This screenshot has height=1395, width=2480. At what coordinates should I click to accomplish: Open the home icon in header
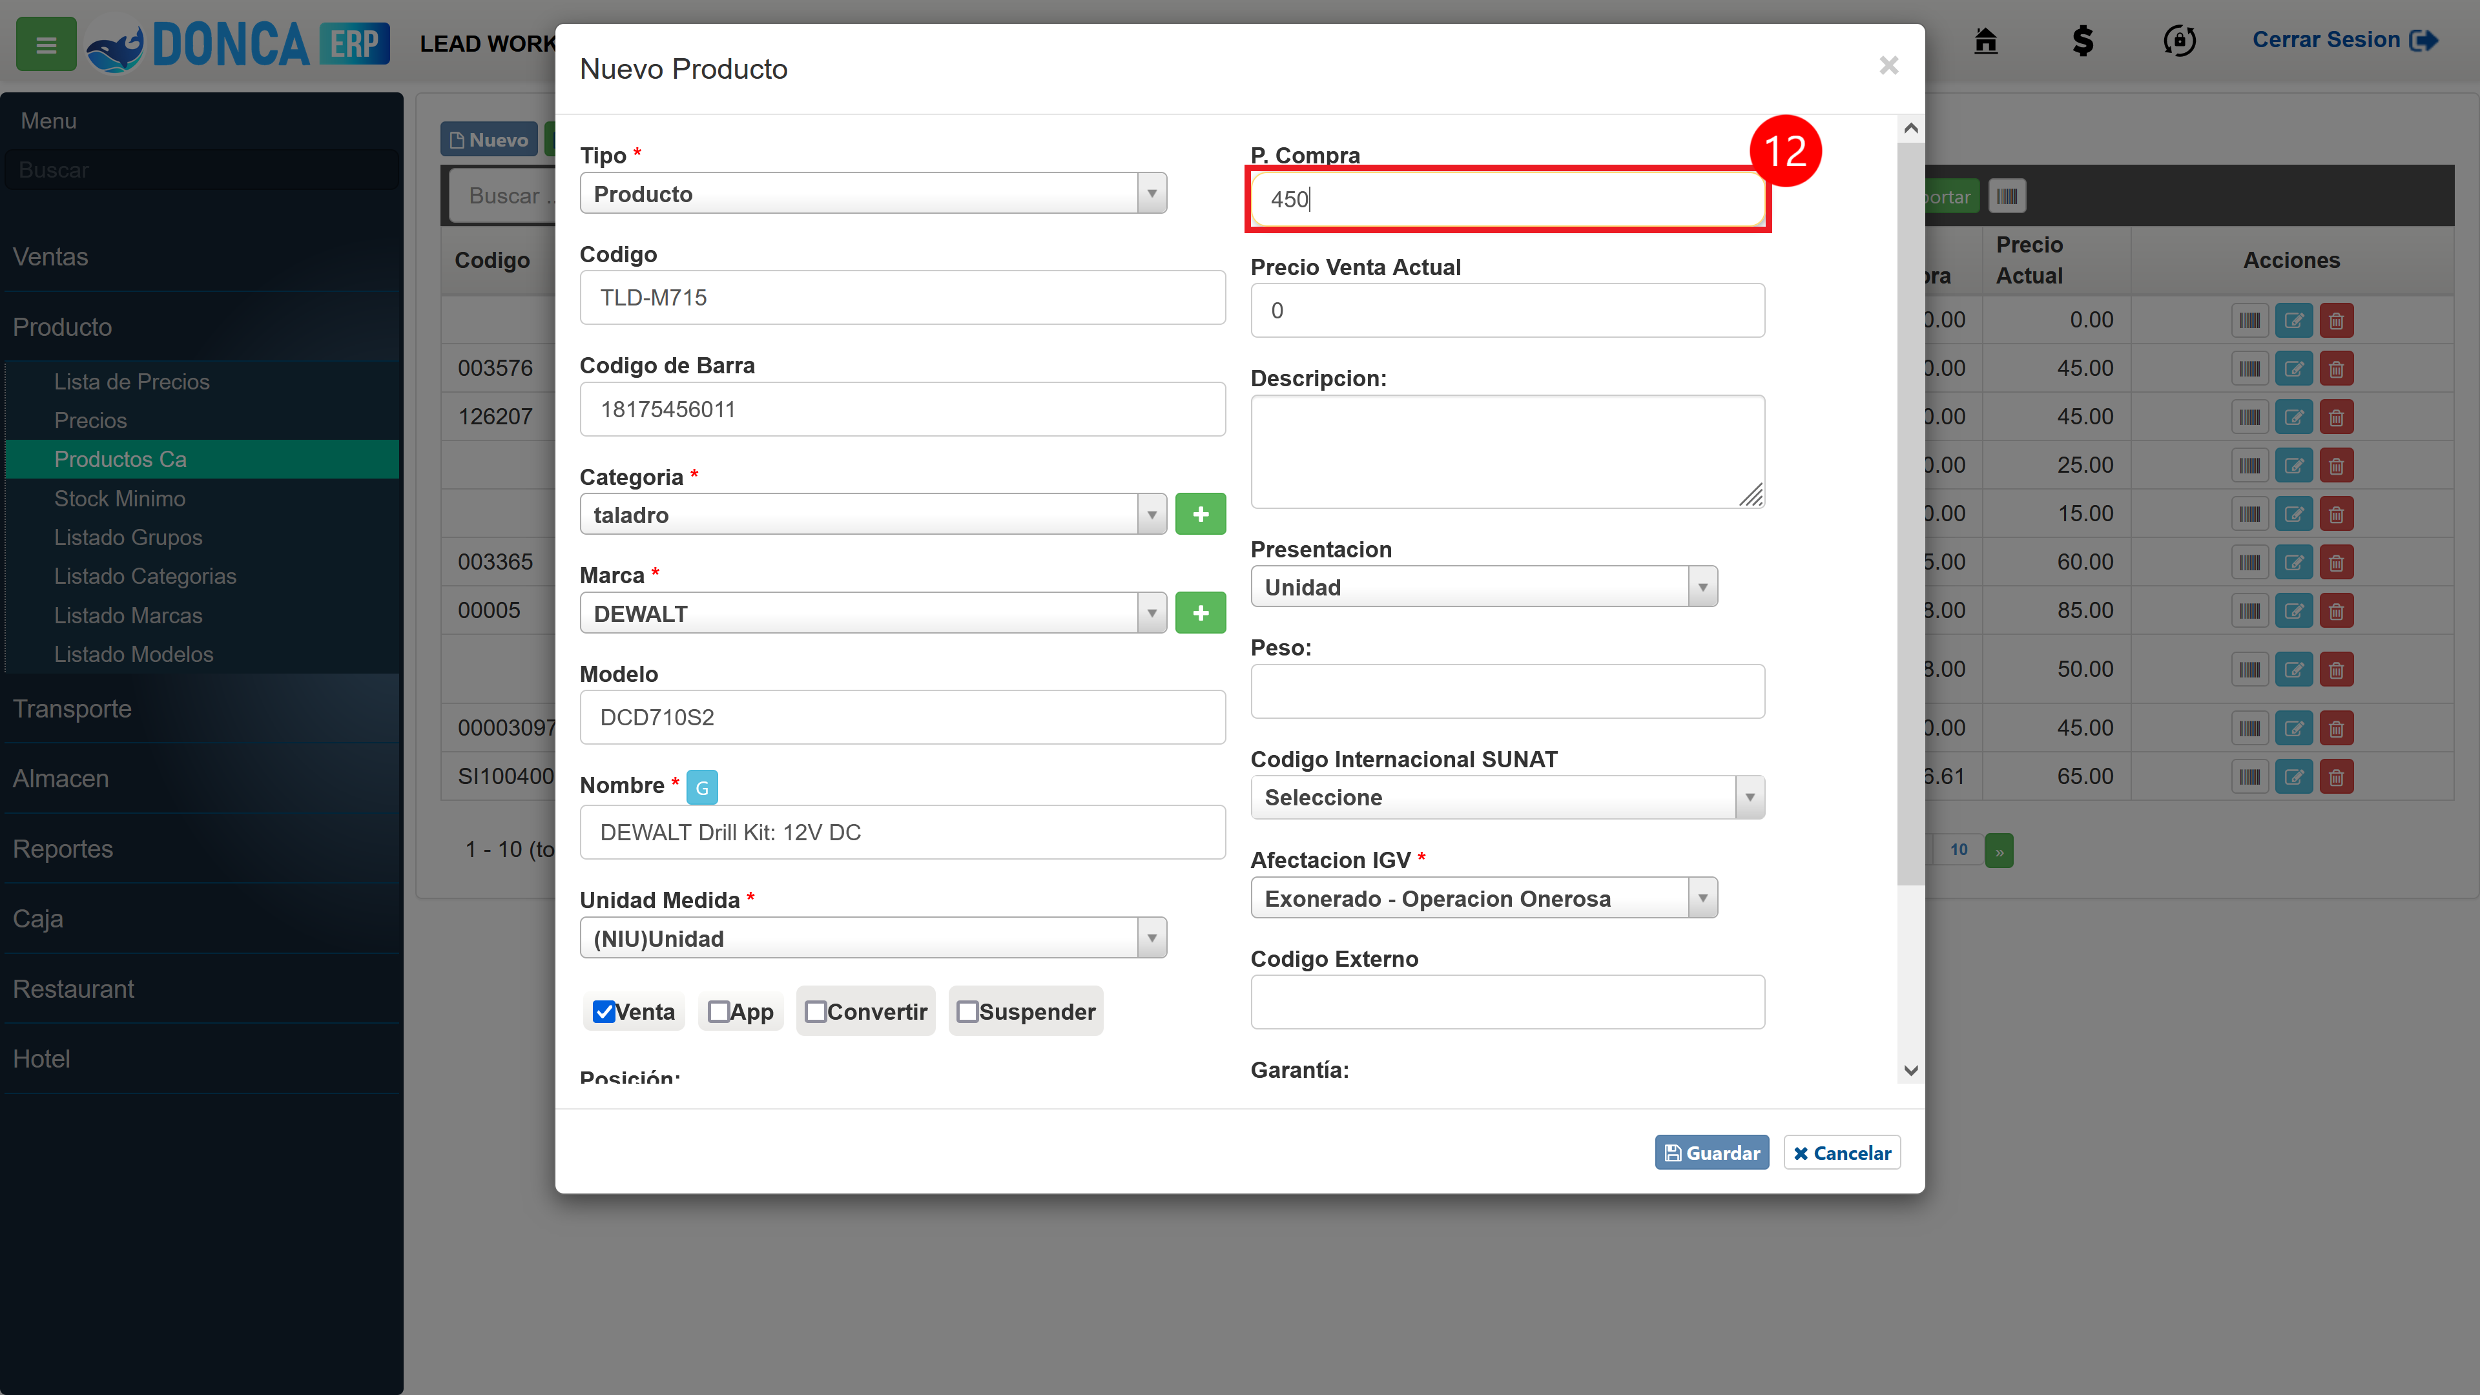tap(1985, 41)
